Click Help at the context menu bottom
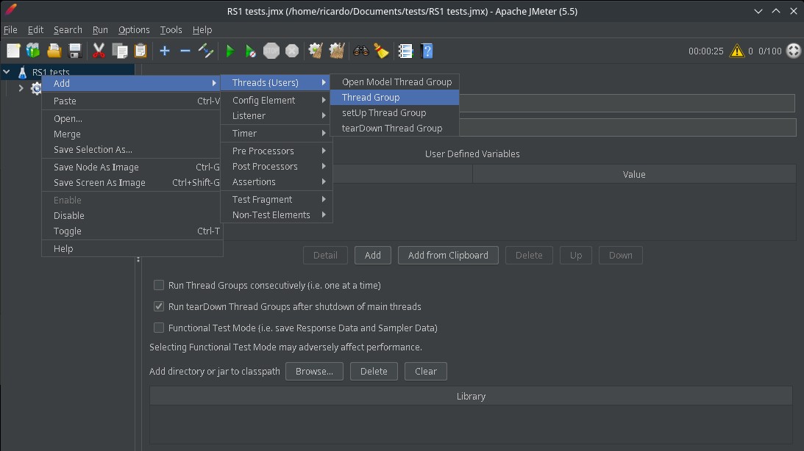The image size is (804, 451). tap(132, 248)
